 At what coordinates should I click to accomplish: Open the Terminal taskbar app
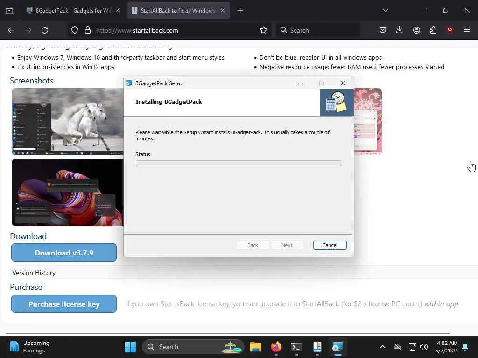point(296,347)
